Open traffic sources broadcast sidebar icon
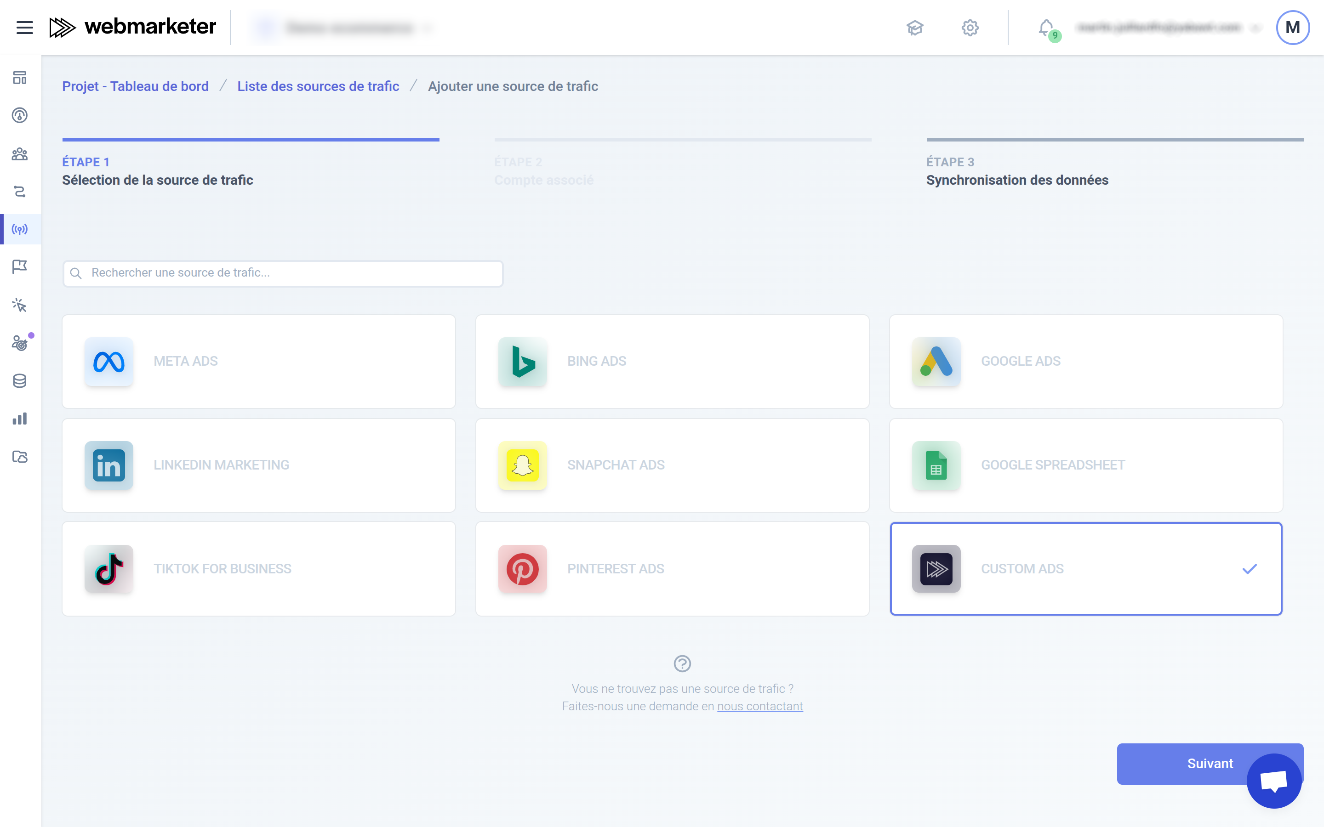This screenshot has height=827, width=1324. click(x=20, y=229)
